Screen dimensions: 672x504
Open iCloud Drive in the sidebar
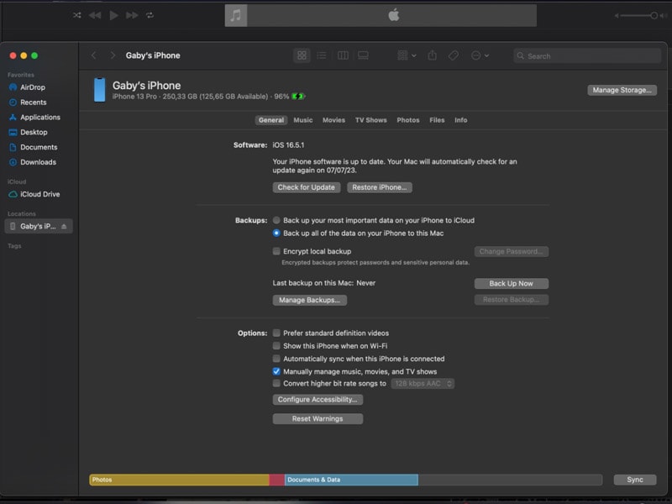(x=39, y=194)
